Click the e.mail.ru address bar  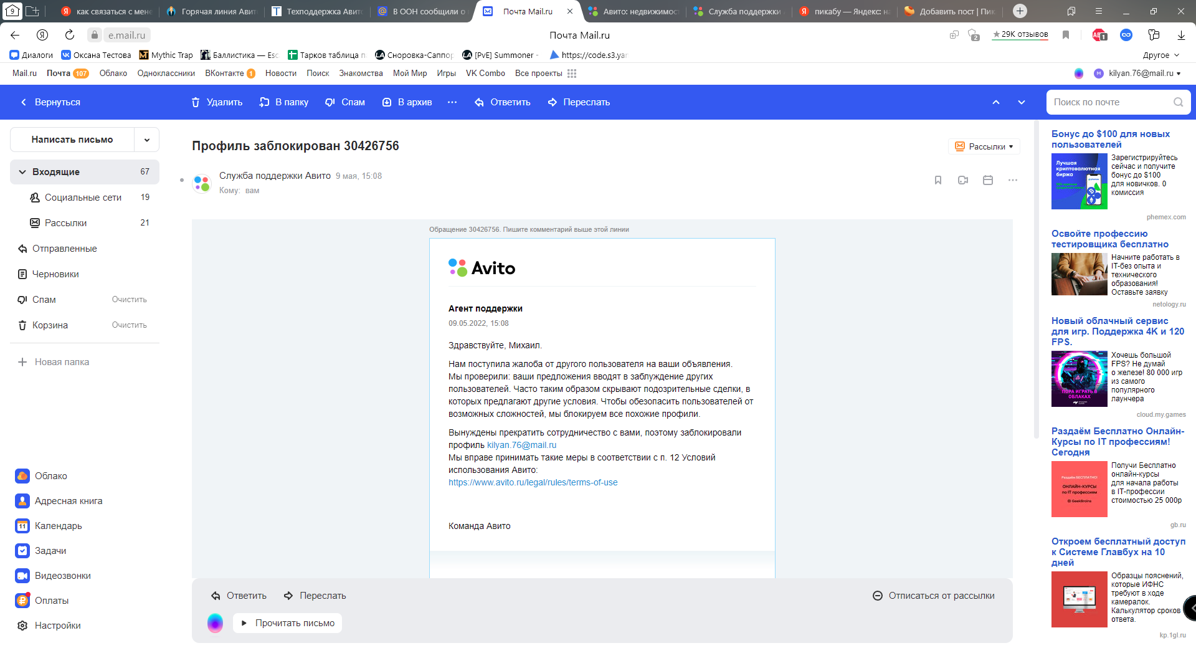tap(126, 35)
